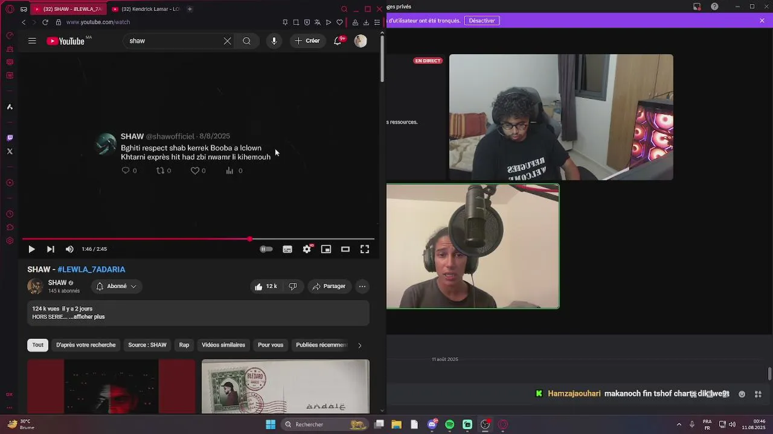Click Désactiver in the purple banner

(482, 20)
